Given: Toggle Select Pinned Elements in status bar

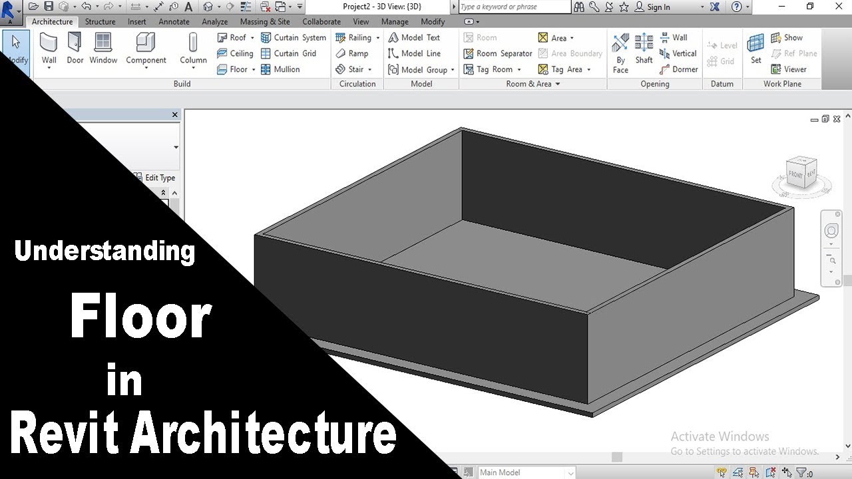Looking at the screenshot, I should [x=754, y=472].
